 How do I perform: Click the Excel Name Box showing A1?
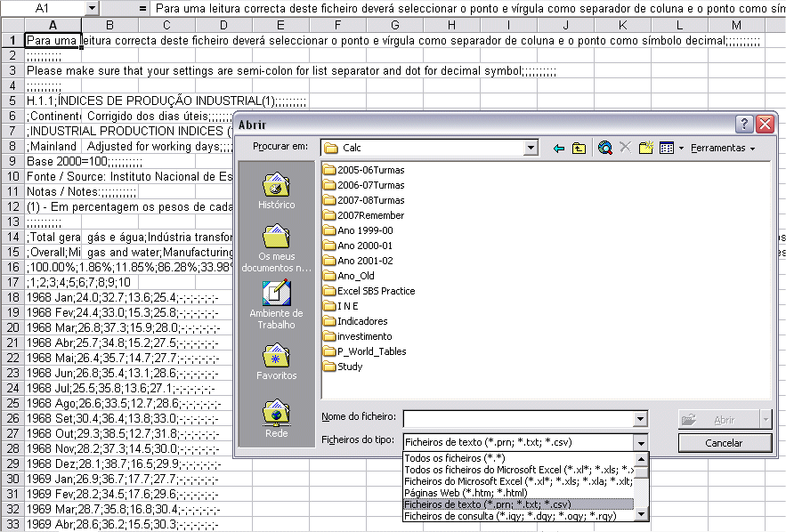pyautogui.click(x=43, y=8)
